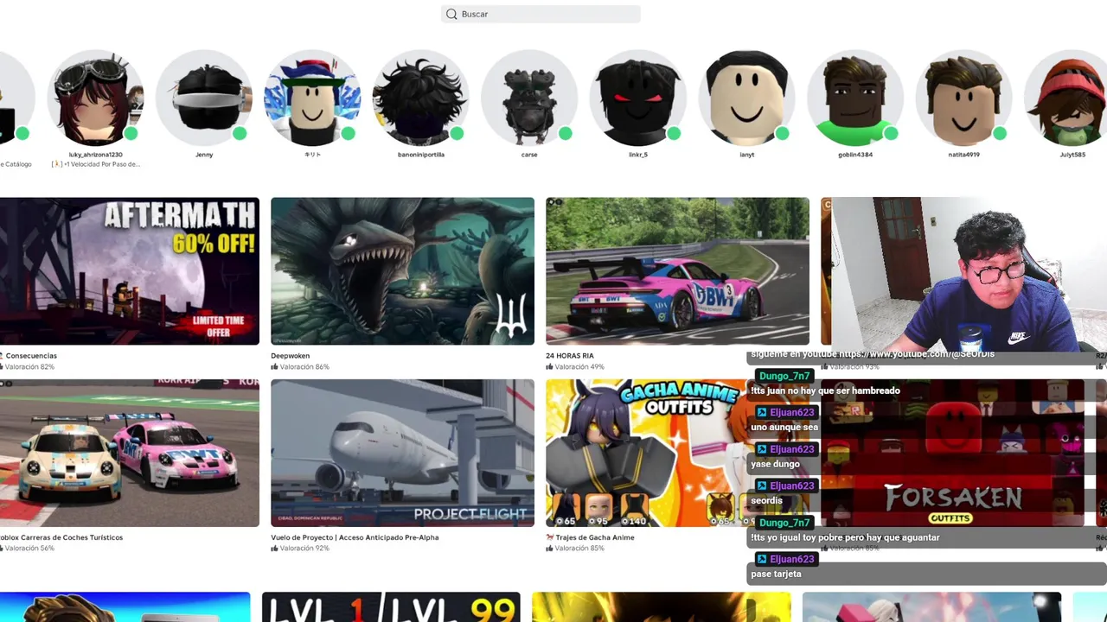Open the 24 HORAS RIA racing thumbnail
Image resolution: width=1107 pixels, height=622 pixels.
[x=677, y=271]
